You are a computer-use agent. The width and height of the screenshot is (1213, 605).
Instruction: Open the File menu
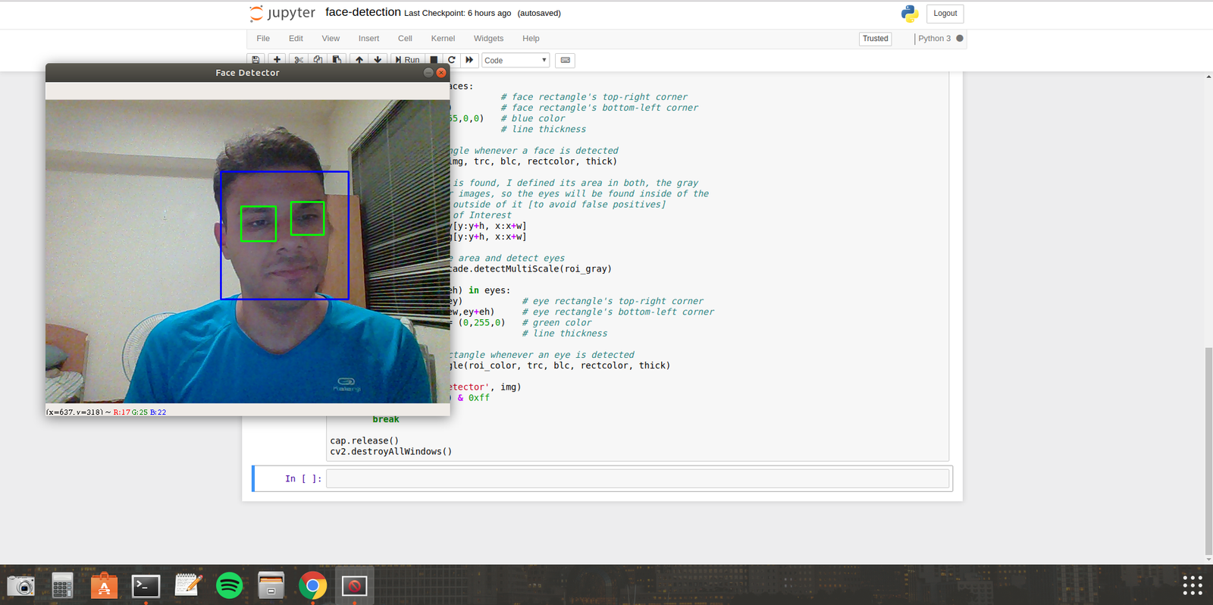click(x=263, y=39)
